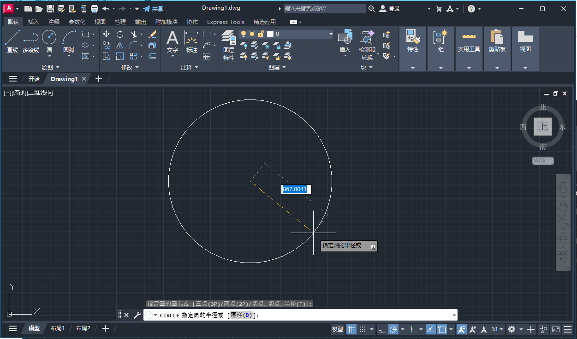Click inside the CIRCLE command line input
Viewport: 577px width, 339px height.
coord(300,315)
